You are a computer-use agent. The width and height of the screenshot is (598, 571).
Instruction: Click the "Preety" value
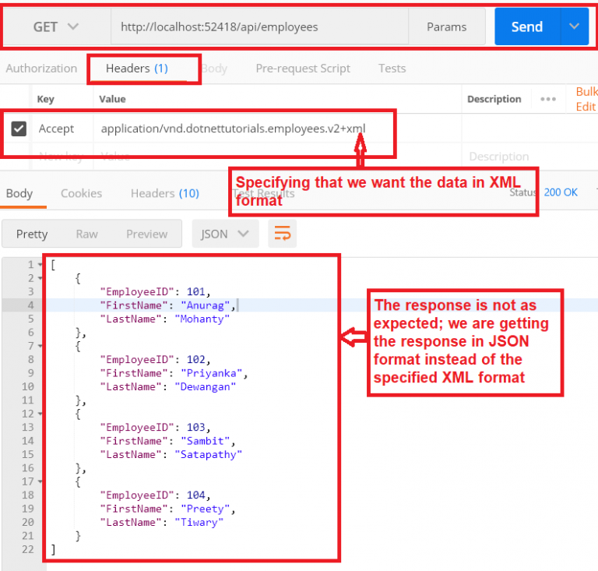[x=206, y=509]
